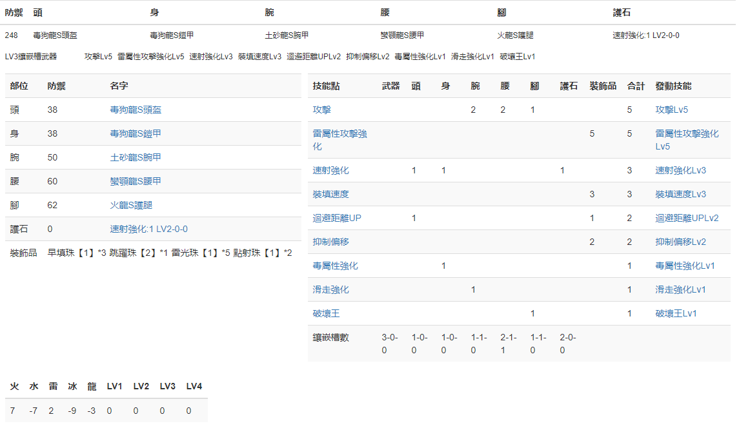The width and height of the screenshot is (739, 428).
Task: Open the blue 毒狗龍S頭盔 link in the parts table
Action: coord(136,110)
